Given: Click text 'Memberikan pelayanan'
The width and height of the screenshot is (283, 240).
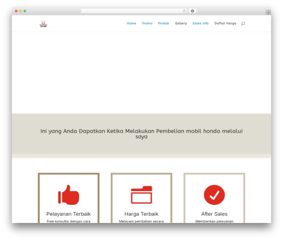Looking at the screenshot, I should (x=215, y=221).
